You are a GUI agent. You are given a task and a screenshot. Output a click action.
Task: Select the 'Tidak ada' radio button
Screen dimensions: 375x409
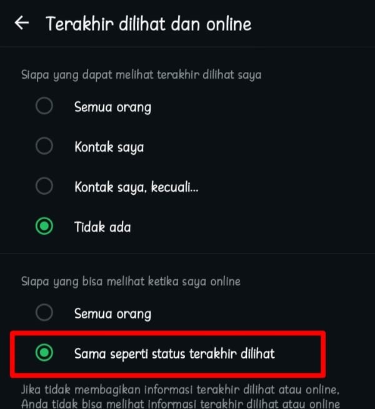point(44,226)
